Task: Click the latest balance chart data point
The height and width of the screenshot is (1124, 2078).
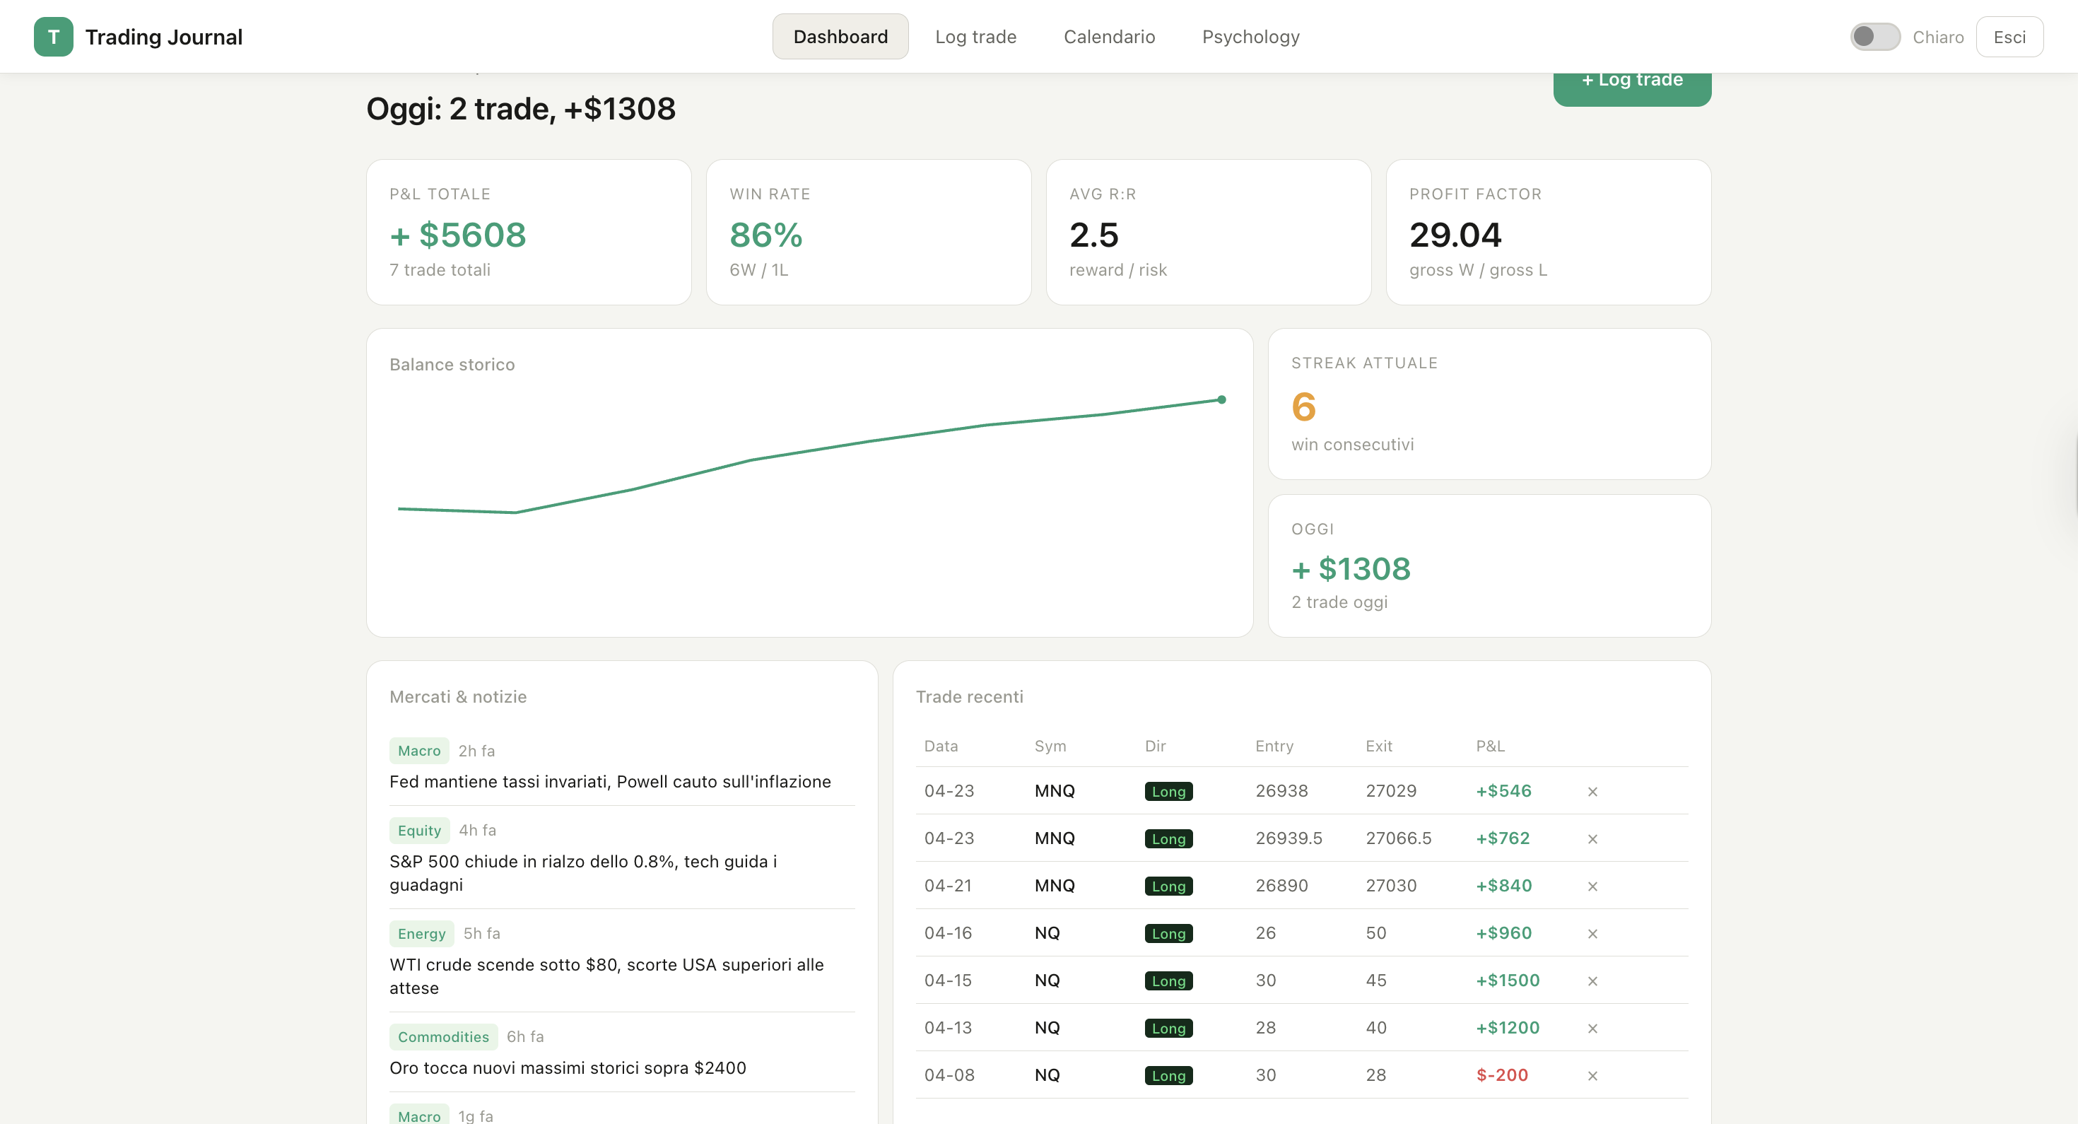Action: pos(1221,399)
